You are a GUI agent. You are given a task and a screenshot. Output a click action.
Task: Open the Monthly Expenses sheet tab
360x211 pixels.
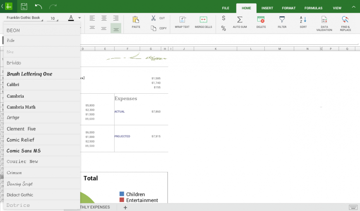(x=95, y=207)
